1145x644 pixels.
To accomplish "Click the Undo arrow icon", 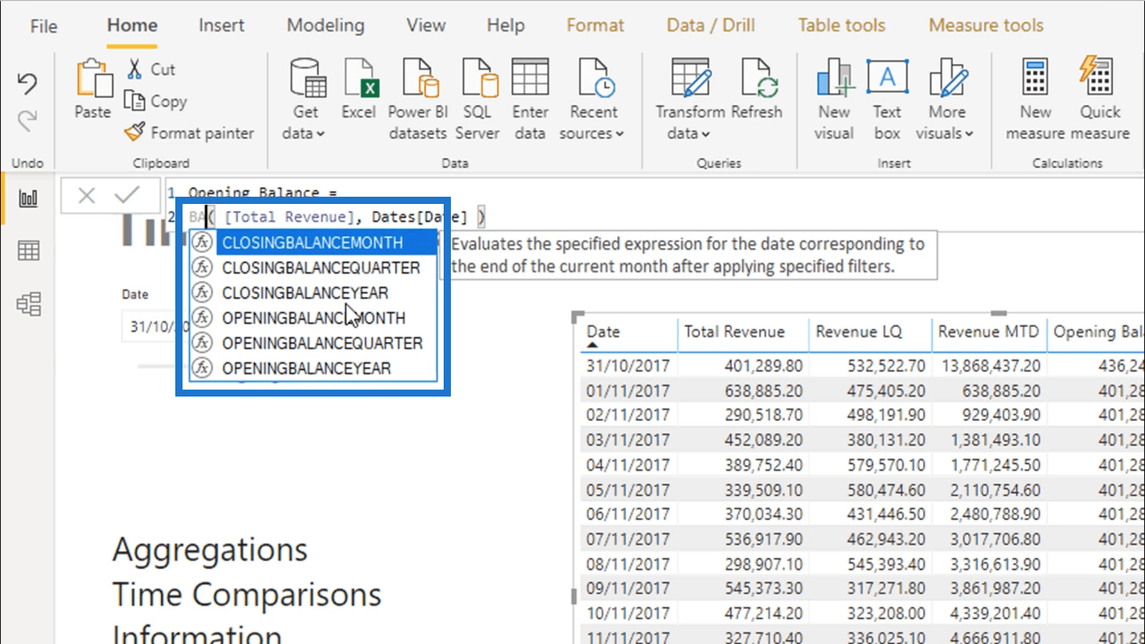I will [27, 83].
